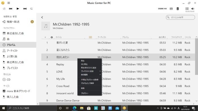198x111 pixels.
Task: Click the Windows taskbar search box
Action: pyautogui.click(x=32, y=108)
